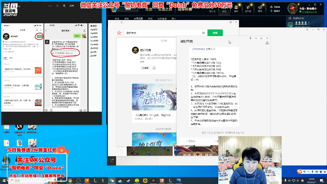Click the taskbar search box
The image size is (327, 184).
[34, 181]
